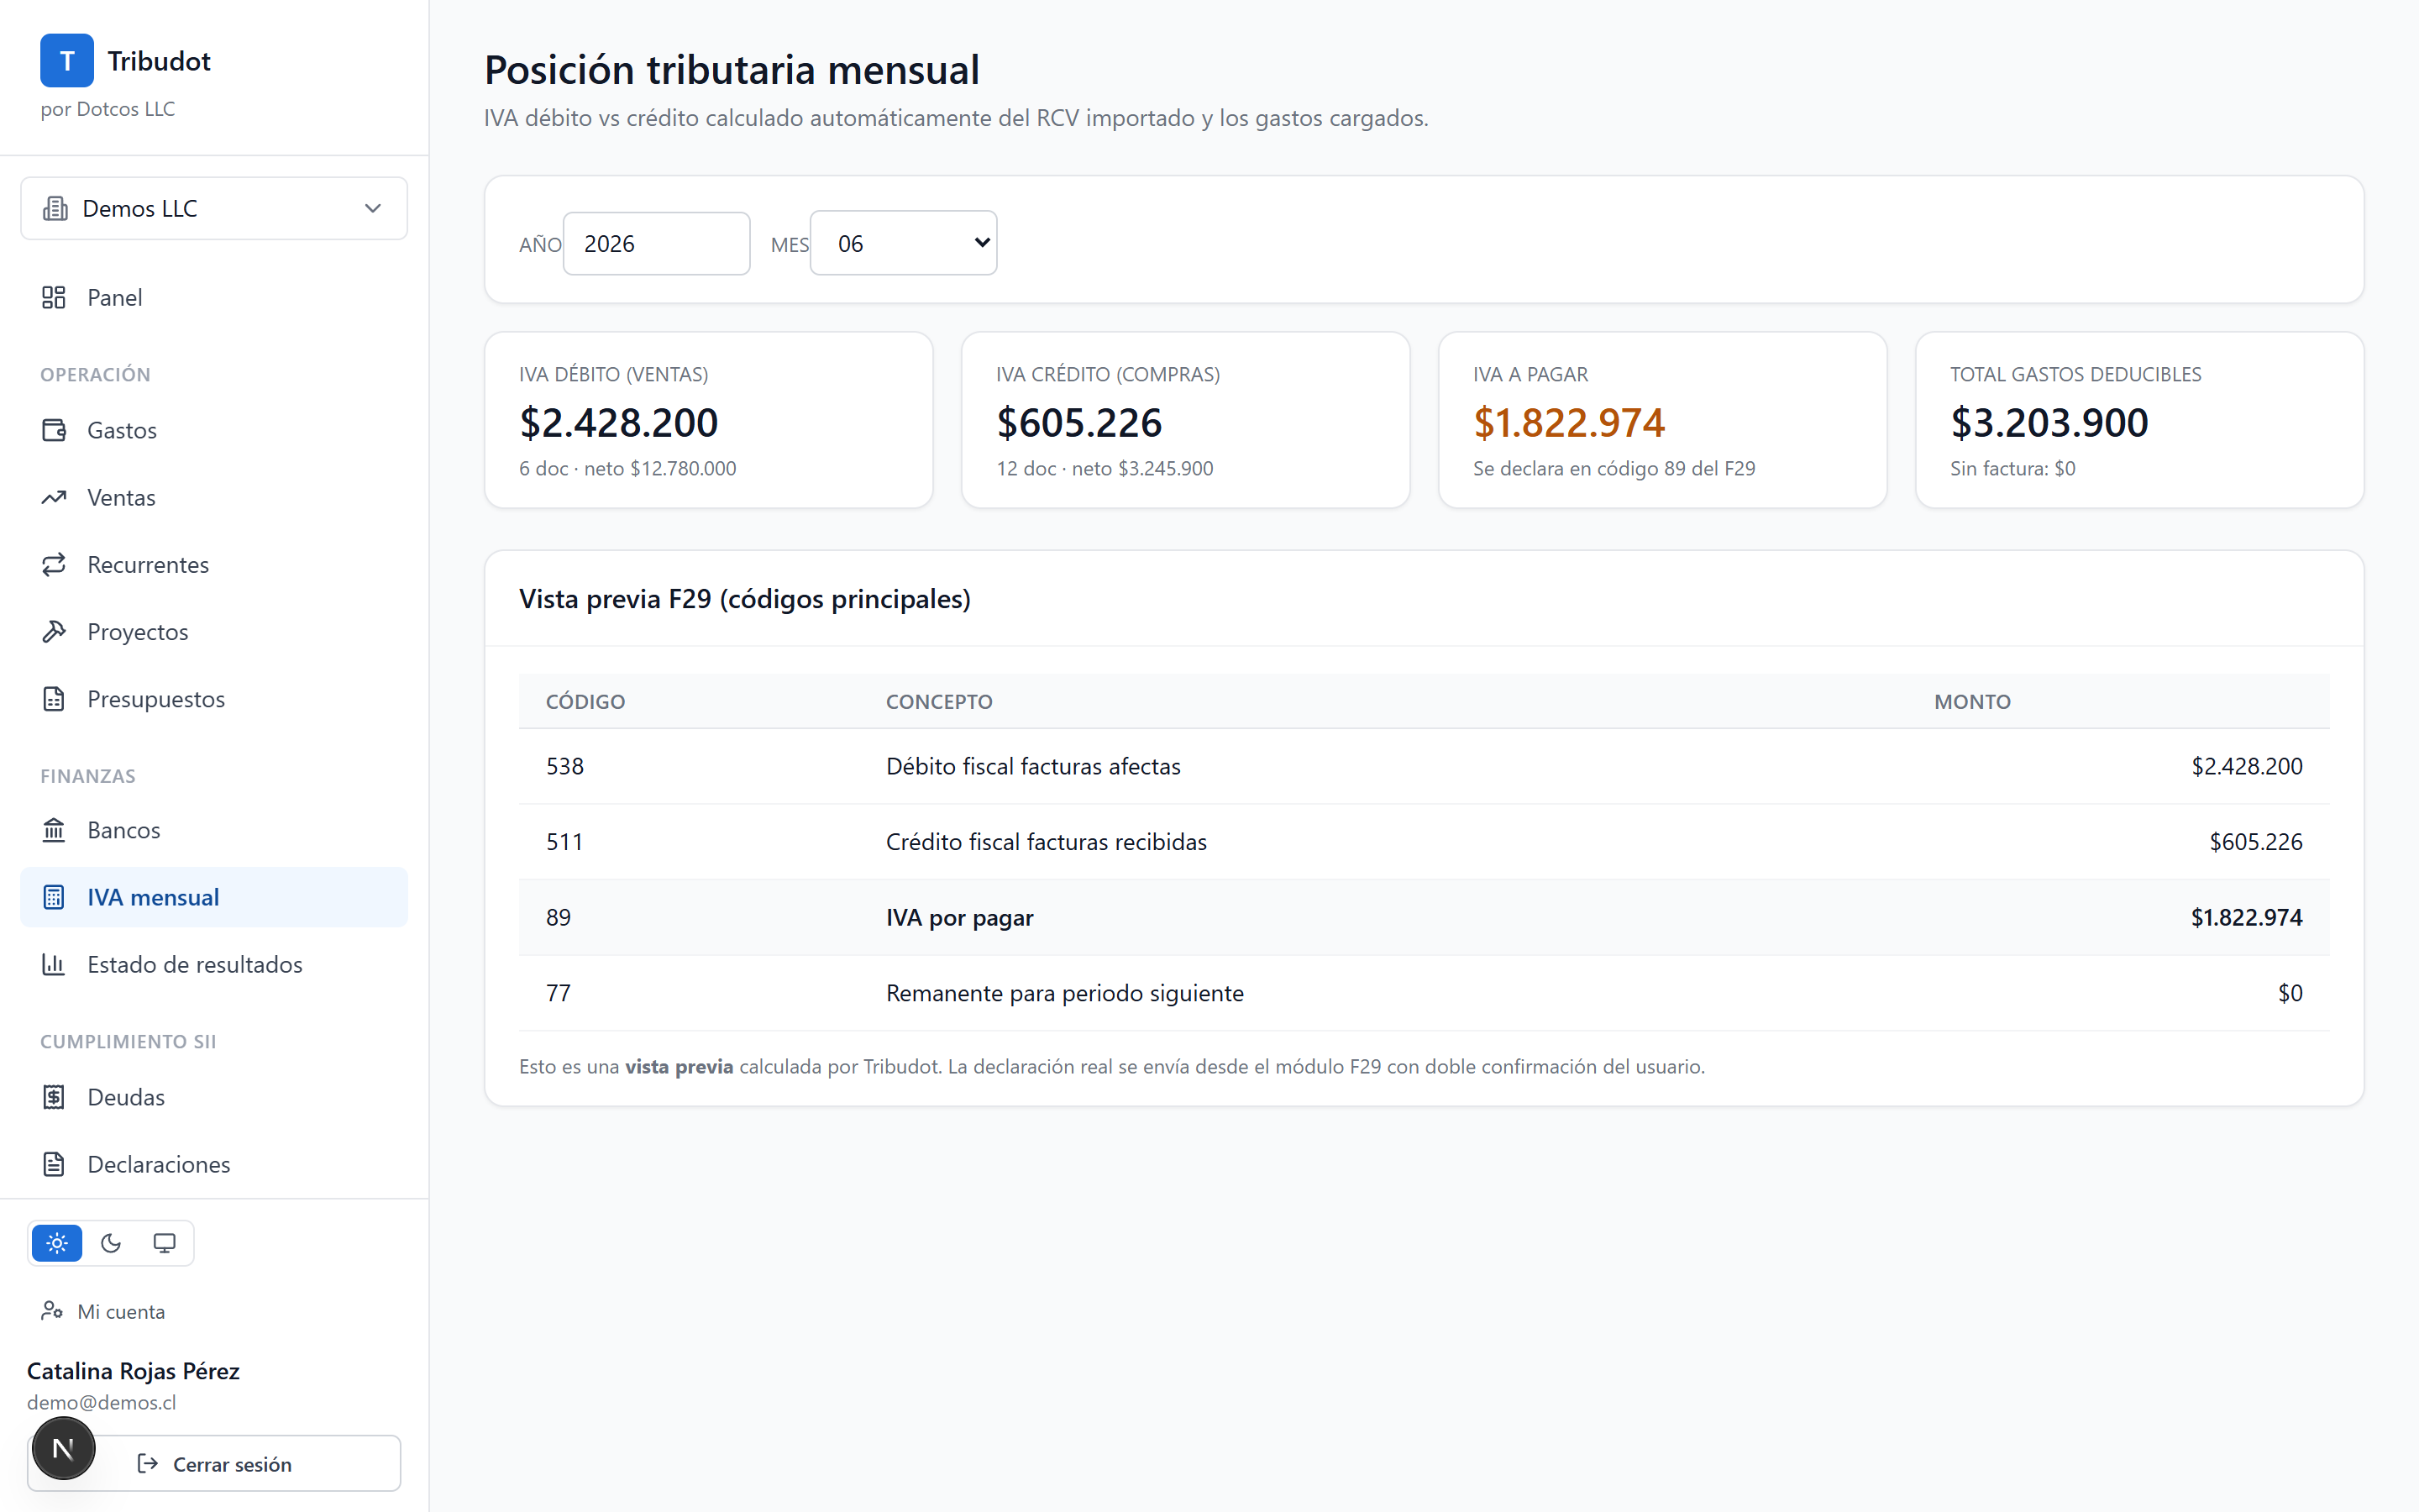Click the orange IVA a pagar $1.822.974

click(x=1568, y=423)
